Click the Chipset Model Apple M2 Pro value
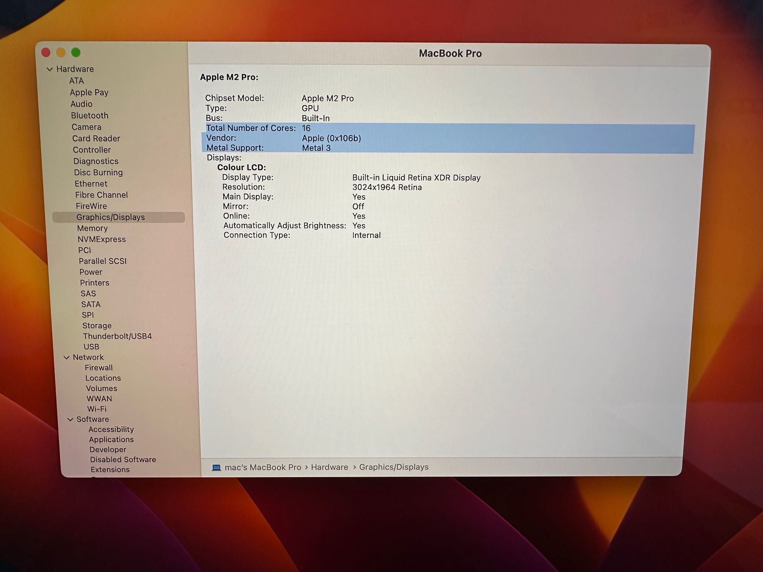Screen dimensions: 763x572 pos(328,98)
